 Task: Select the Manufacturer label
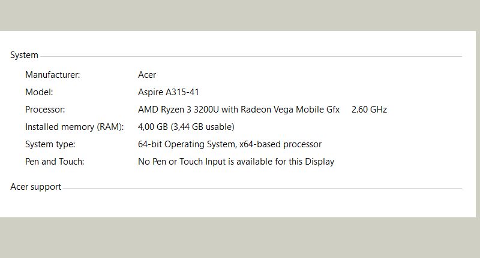click(x=52, y=75)
